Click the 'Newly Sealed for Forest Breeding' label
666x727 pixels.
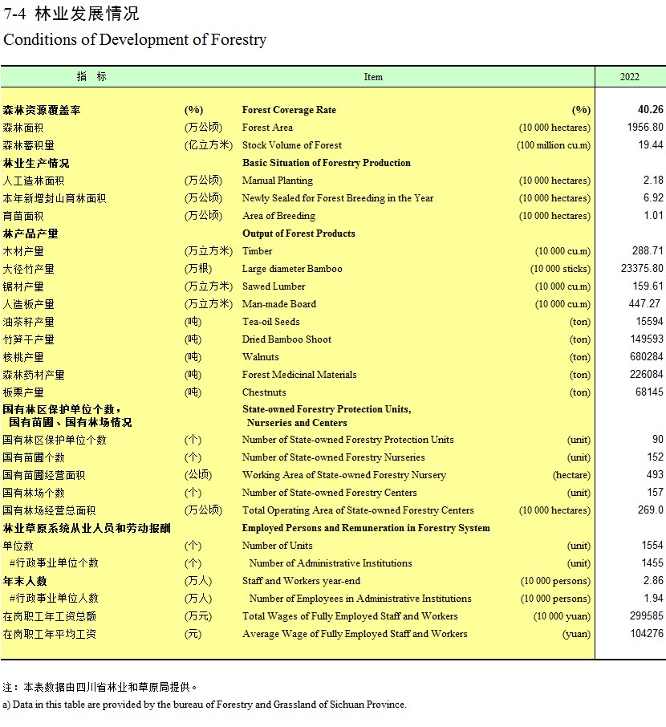(x=338, y=198)
